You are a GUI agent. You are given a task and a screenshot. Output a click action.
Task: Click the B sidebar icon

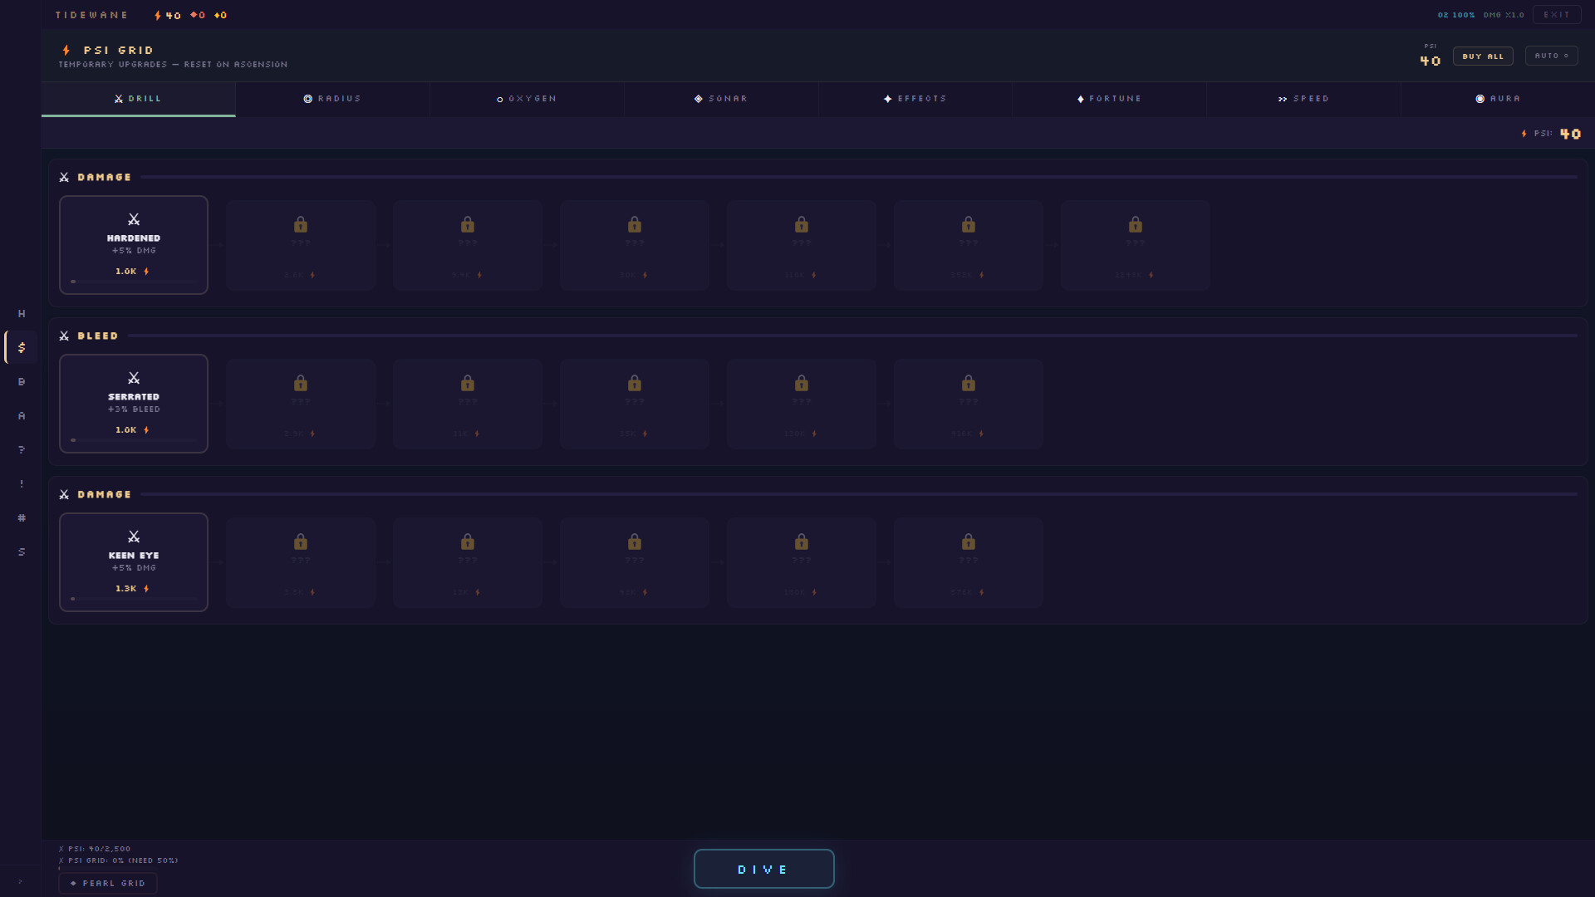pyautogui.click(x=22, y=381)
